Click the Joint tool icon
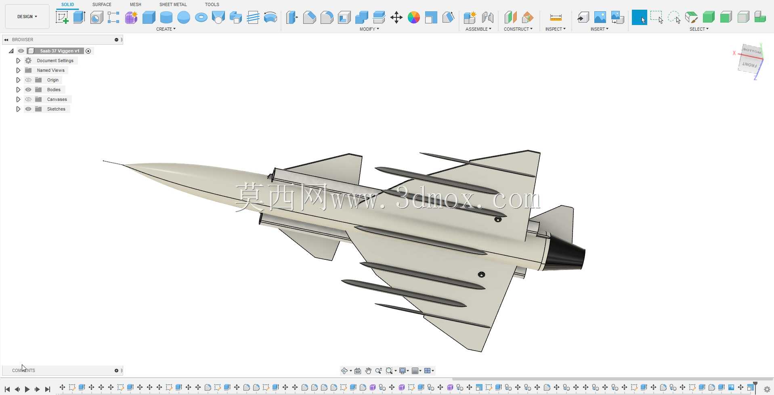Viewport: 774px width, 395px height. pyautogui.click(x=487, y=17)
